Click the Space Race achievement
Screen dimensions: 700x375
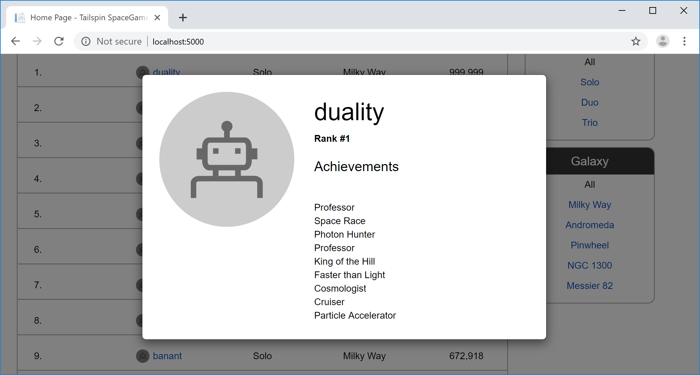[340, 221]
